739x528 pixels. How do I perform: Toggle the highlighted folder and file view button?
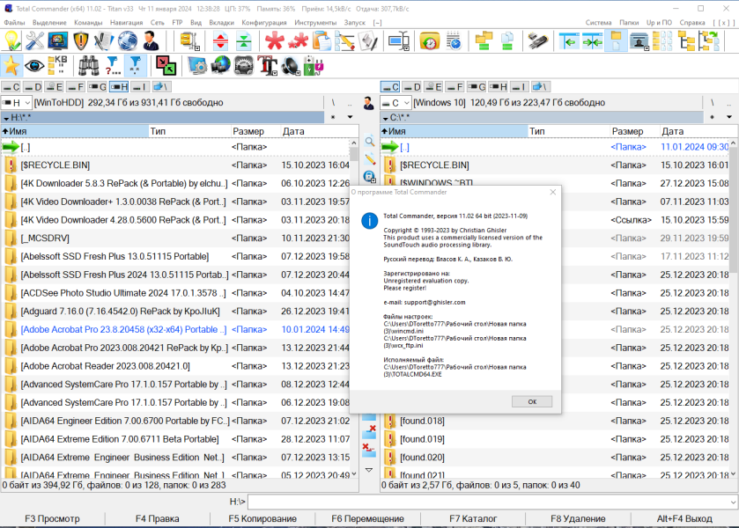click(616, 41)
